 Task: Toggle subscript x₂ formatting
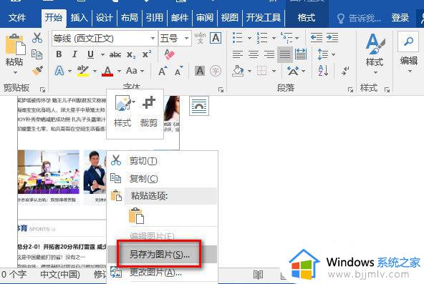131,55
